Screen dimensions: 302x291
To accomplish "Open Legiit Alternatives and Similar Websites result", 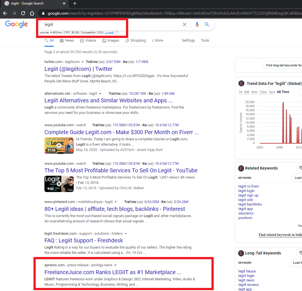I will tap(109, 100).
